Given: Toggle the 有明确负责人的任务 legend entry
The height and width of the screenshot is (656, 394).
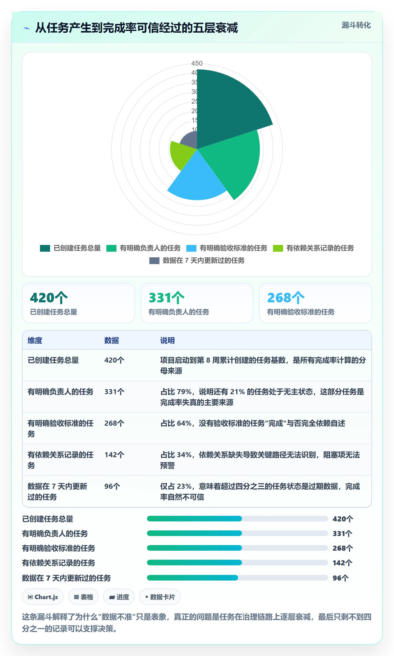Looking at the screenshot, I should 144,248.
